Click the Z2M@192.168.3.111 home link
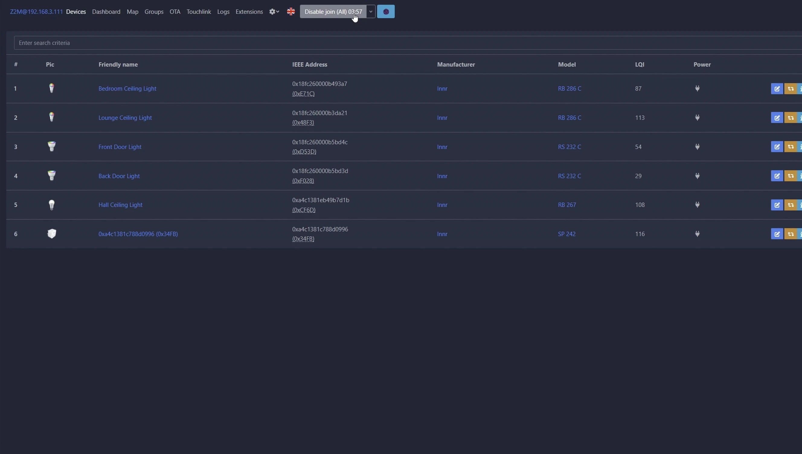 [x=36, y=11]
